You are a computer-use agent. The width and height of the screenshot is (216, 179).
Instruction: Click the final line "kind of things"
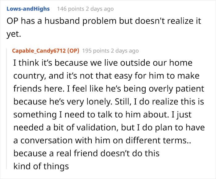coord(41,166)
